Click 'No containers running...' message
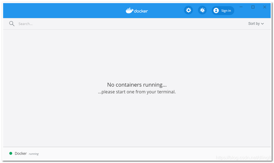274x163 pixels. (137, 85)
